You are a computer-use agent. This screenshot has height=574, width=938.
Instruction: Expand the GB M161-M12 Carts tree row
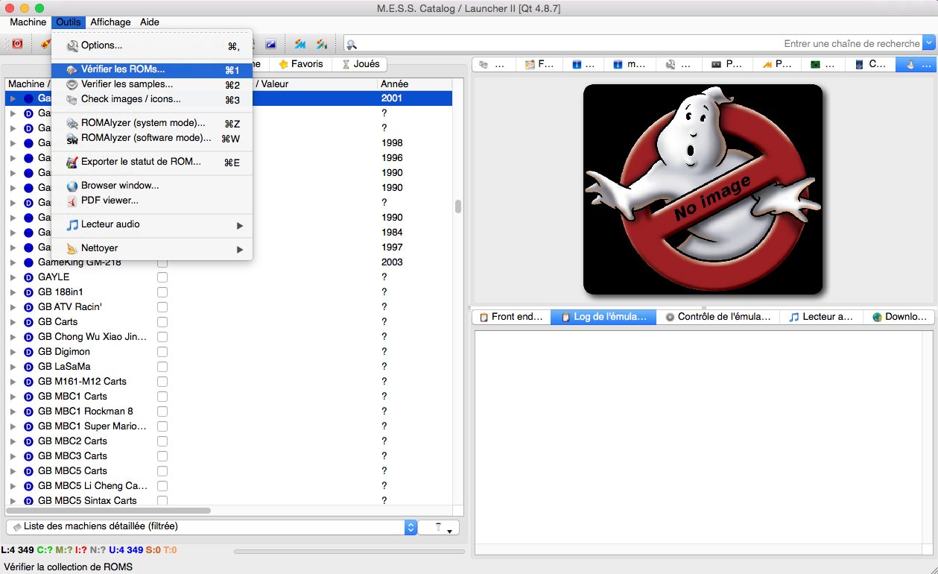click(13, 382)
